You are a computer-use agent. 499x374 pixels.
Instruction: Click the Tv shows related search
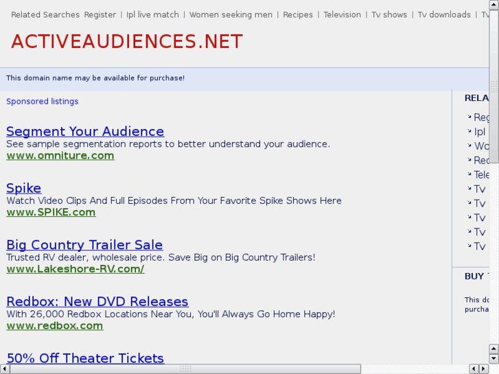[x=389, y=14]
